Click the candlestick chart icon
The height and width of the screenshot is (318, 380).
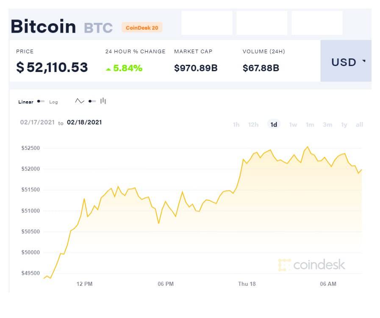[103, 101]
